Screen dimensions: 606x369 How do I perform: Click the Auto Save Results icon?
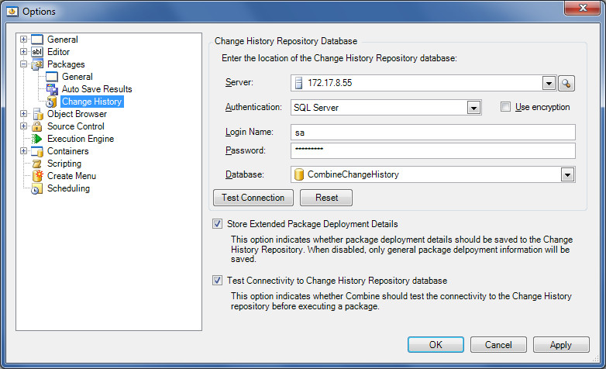click(x=52, y=89)
